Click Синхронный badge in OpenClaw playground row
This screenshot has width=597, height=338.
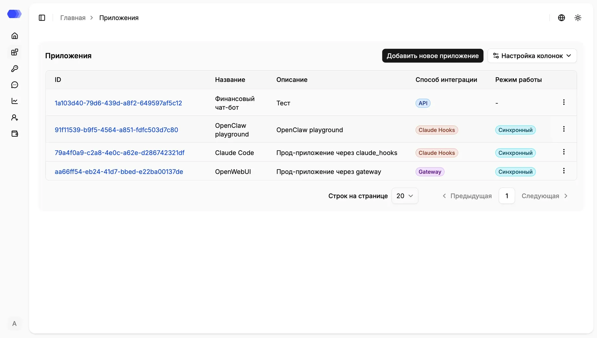click(x=515, y=130)
